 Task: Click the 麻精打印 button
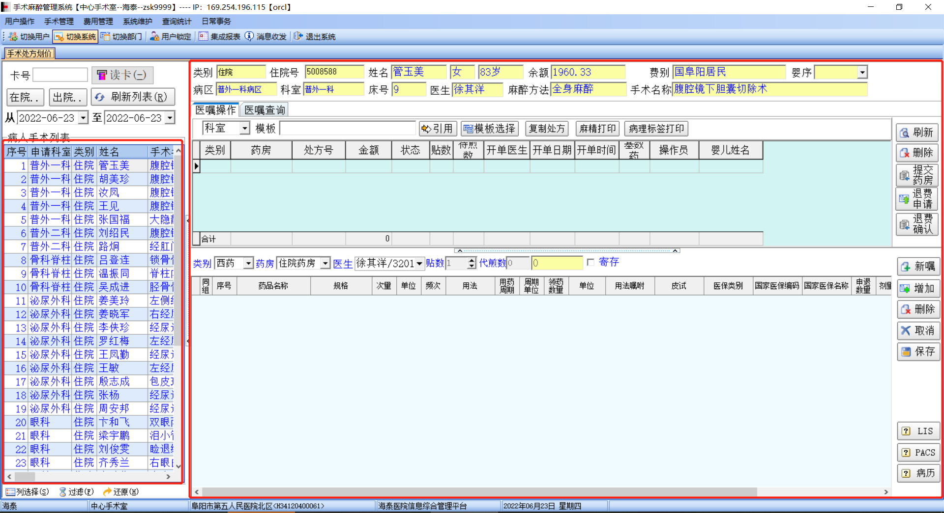(x=597, y=129)
